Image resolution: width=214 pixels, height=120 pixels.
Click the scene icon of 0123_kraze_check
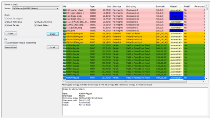pos(64,16)
